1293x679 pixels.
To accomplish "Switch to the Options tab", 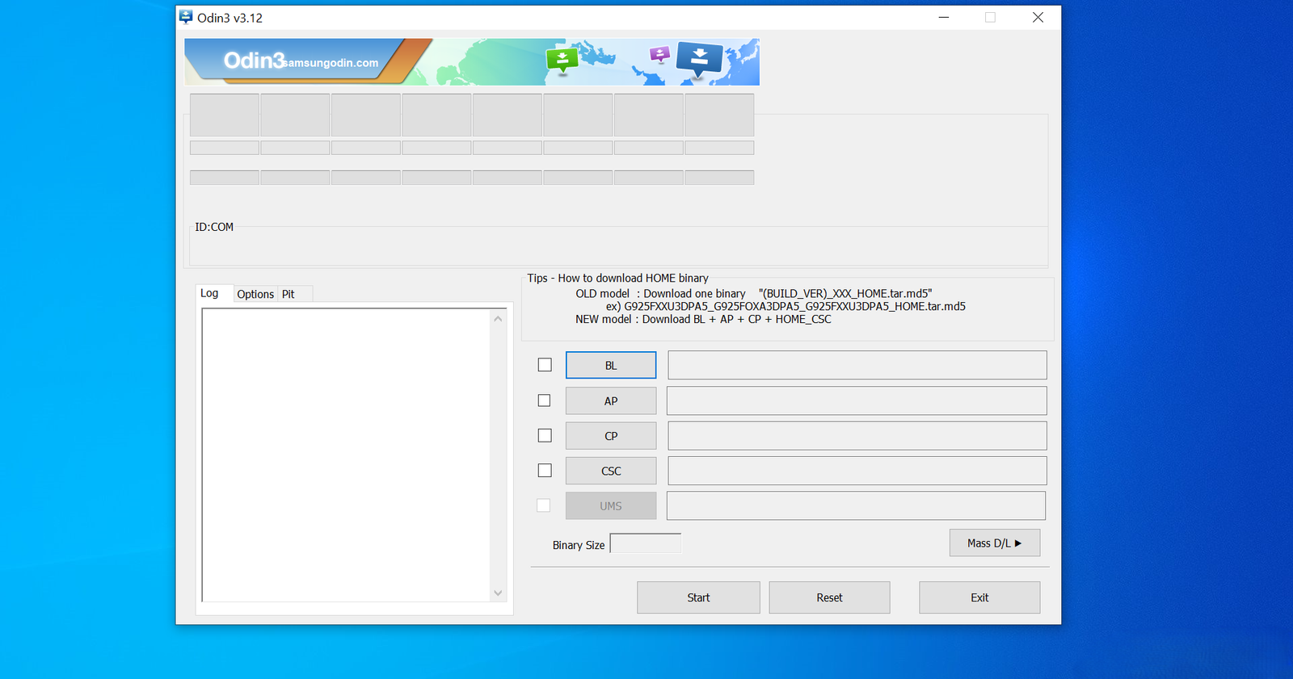I will coord(255,294).
